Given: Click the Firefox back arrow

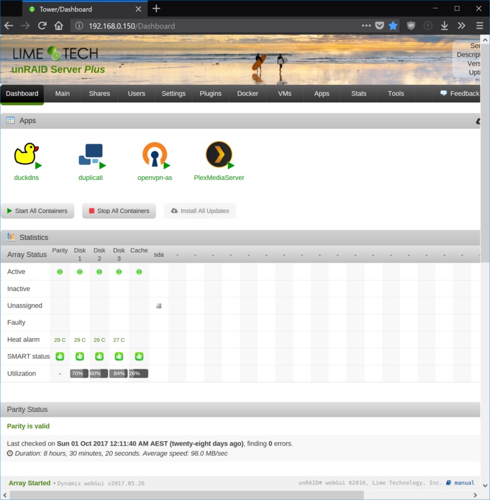Looking at the screenshot, I should coord(9,26).
